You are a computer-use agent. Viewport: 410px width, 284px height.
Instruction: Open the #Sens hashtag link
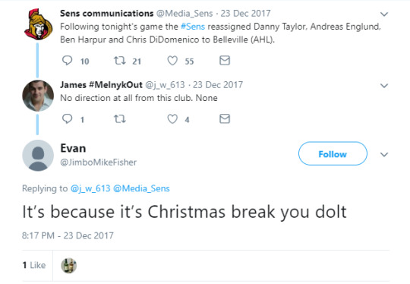(193, 27)
